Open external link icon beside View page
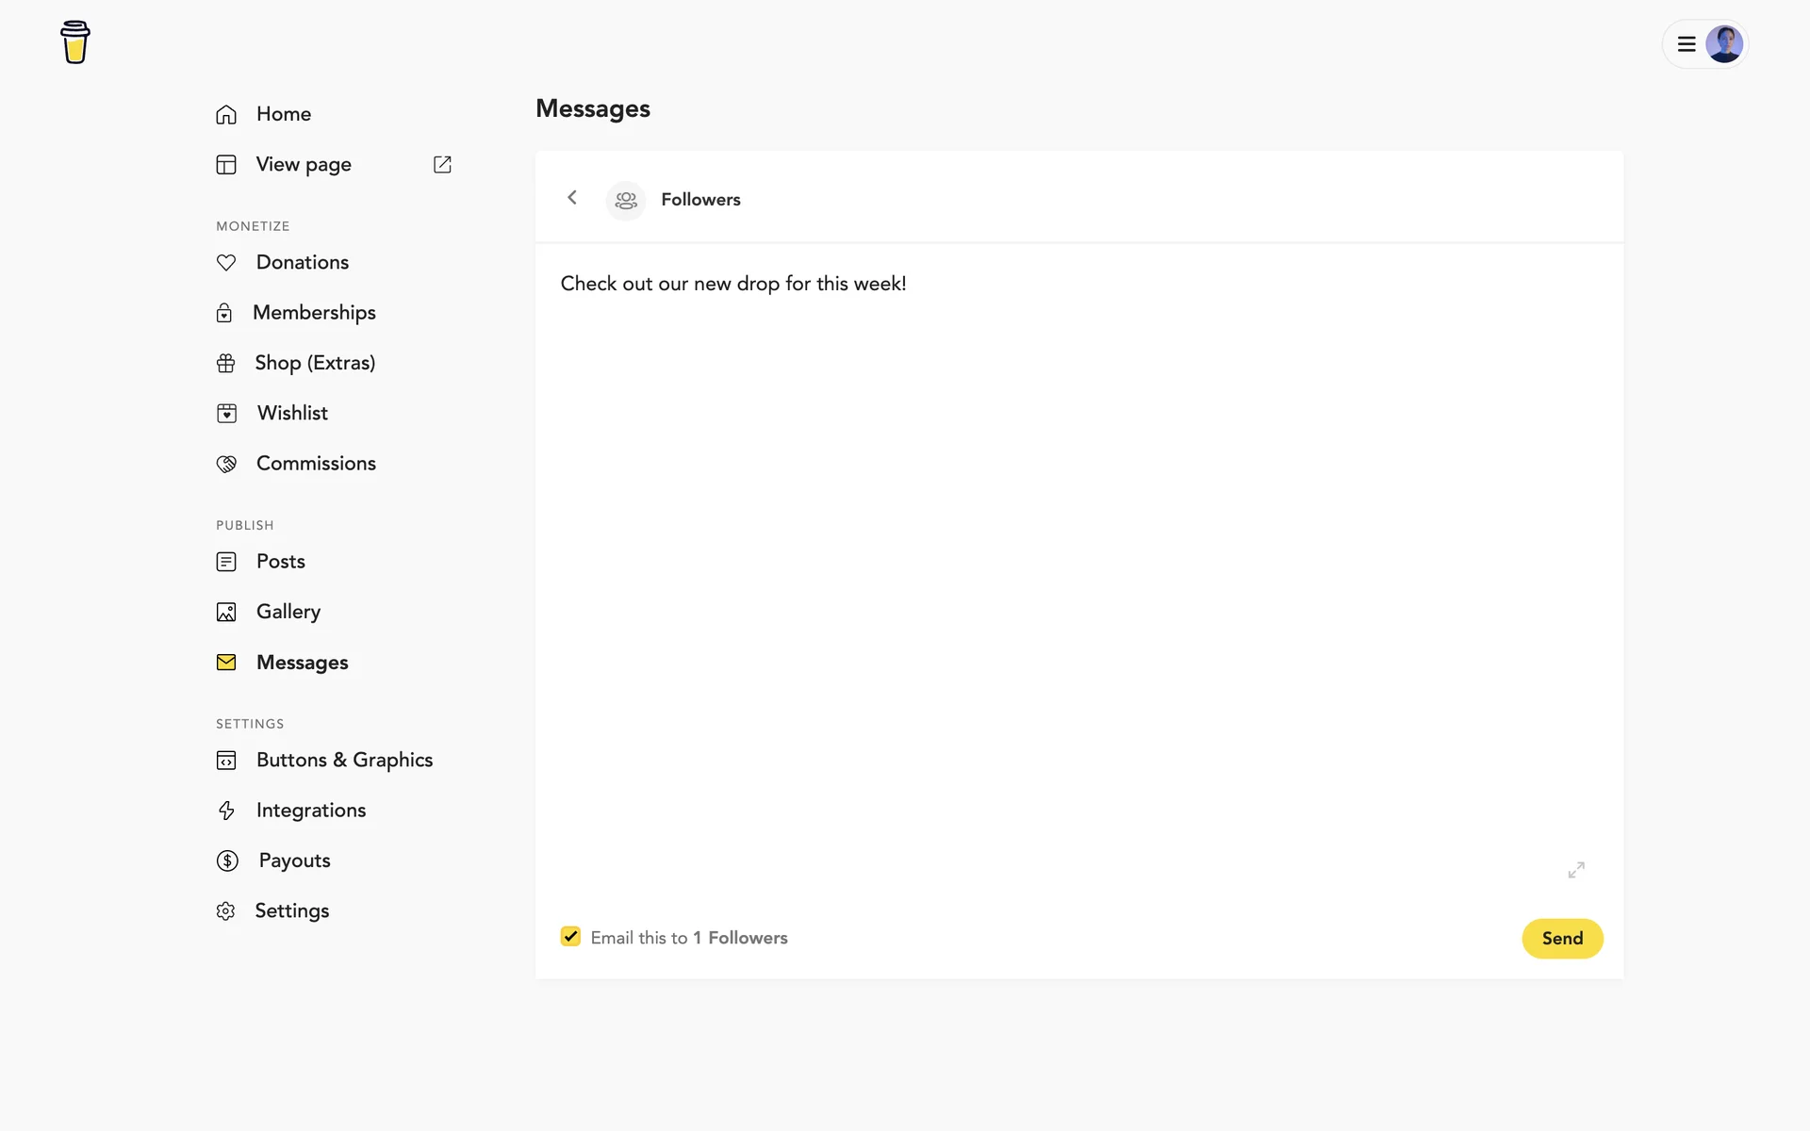1810x1131 pixels. click(442, 165)
